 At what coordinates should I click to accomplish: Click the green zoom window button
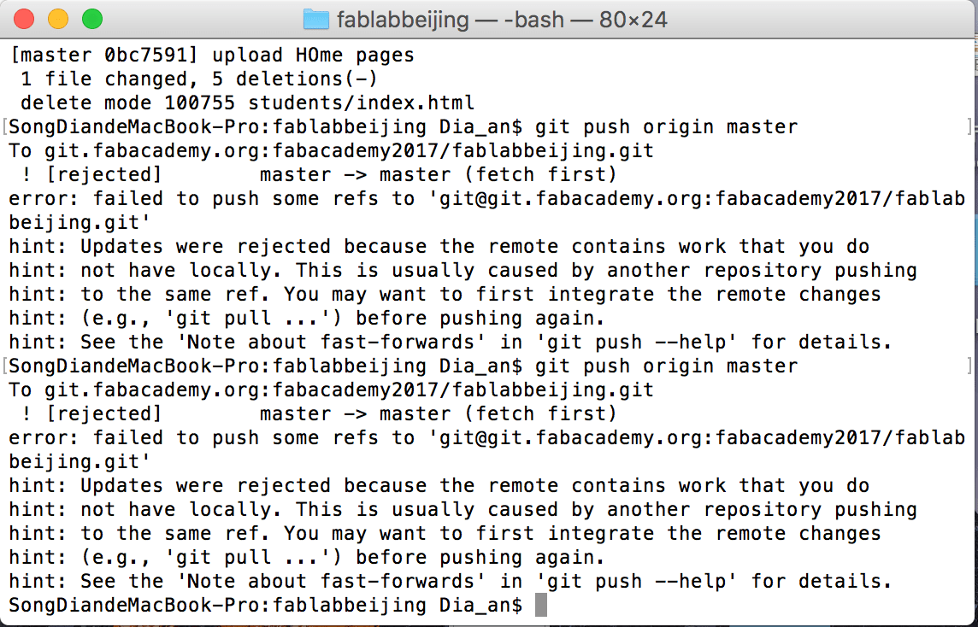coord(92,20)
